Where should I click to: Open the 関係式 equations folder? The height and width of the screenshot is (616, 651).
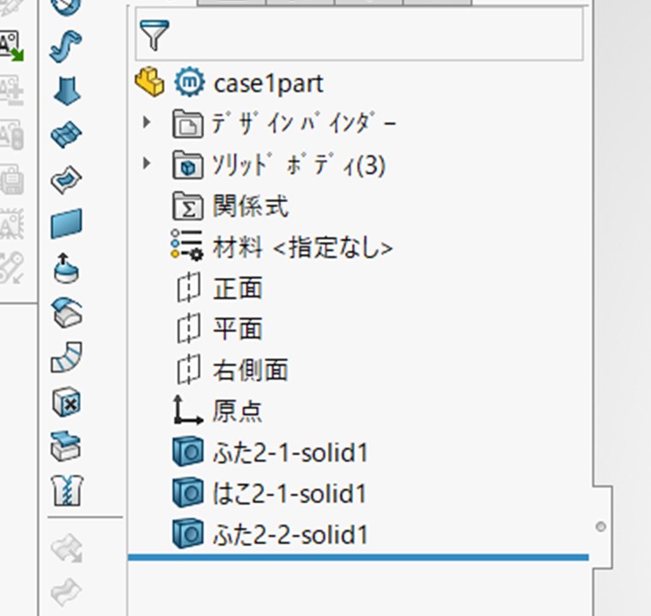(250, 206)
